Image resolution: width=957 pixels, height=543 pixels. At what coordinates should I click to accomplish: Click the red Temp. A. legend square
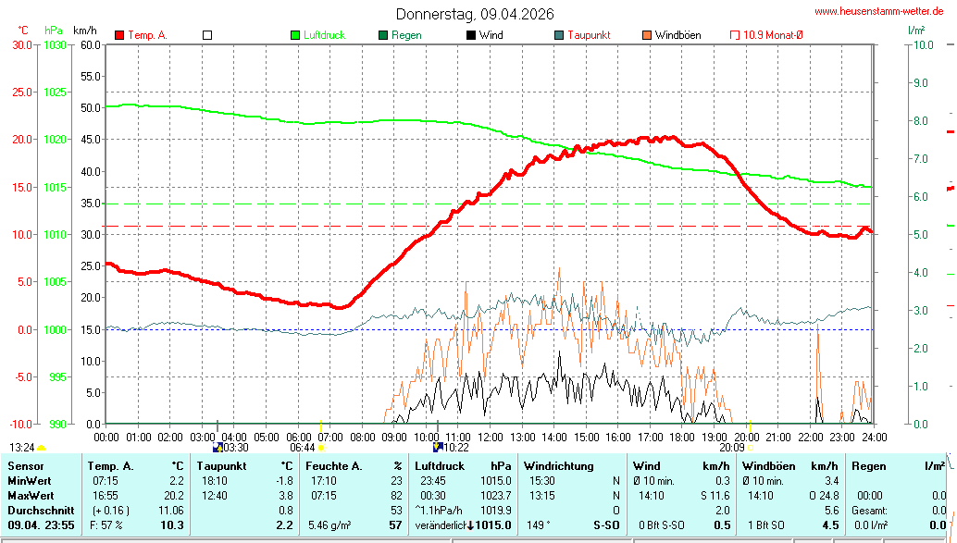[119, 35]
